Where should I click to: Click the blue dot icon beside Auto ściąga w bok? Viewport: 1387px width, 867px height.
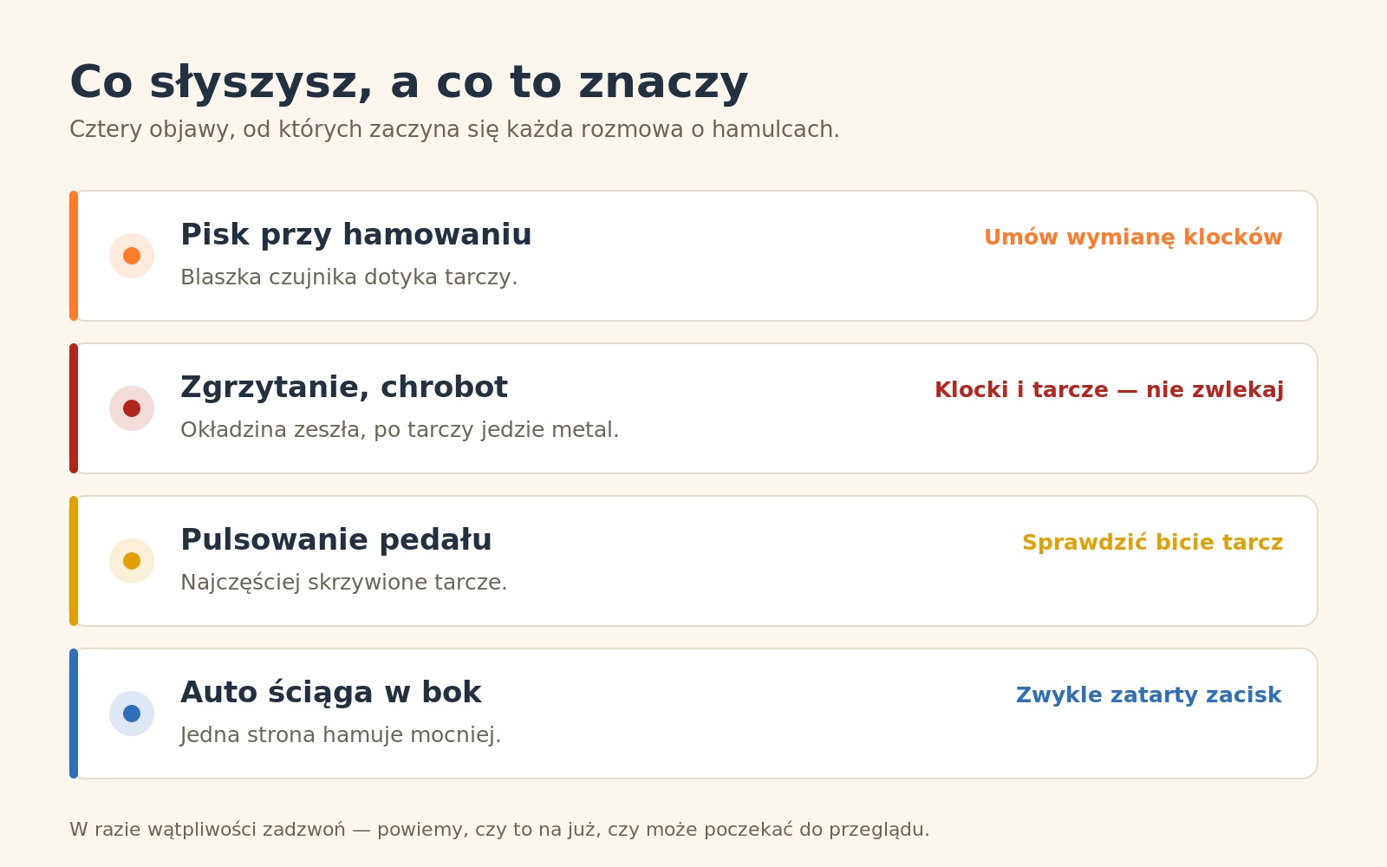click(132, 714)
